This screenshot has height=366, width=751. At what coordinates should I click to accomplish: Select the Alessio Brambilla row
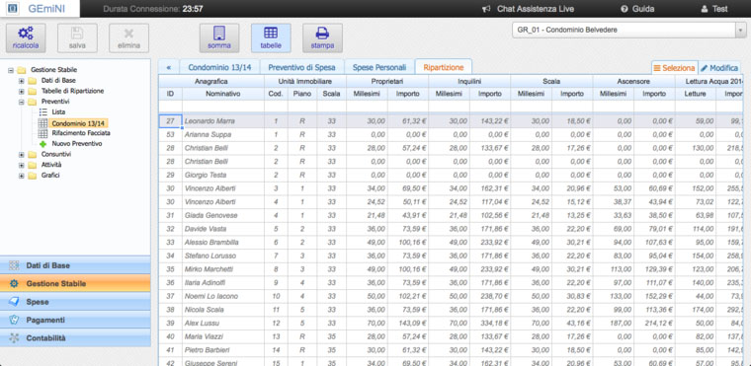tap(451, 242)
